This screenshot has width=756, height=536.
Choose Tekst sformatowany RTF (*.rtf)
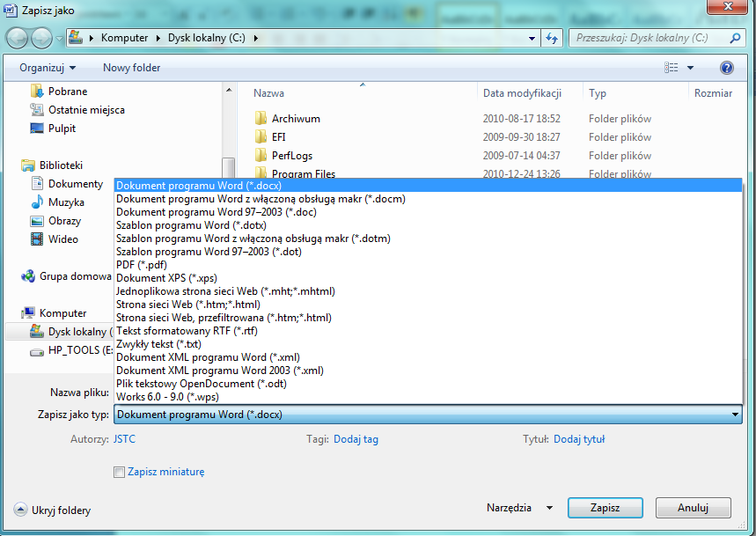[x=428, y=331]
